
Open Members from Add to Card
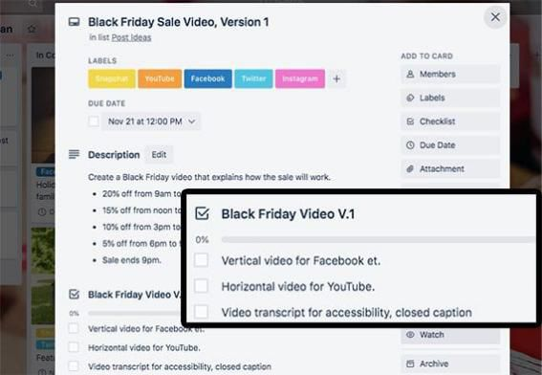tap(450, 74)
